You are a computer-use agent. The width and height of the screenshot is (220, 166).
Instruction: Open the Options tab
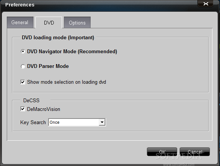click(77, 23)
